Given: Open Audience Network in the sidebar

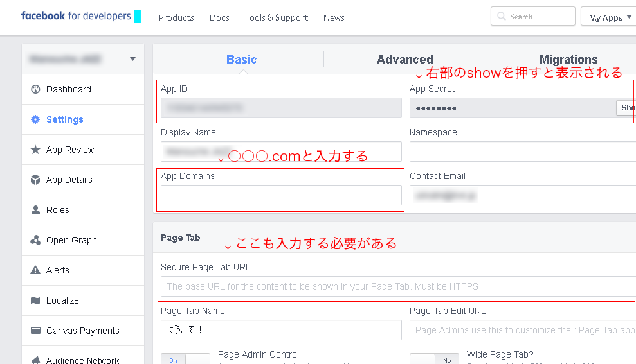Looking at the screenshot, I should [x=83, y=356].
